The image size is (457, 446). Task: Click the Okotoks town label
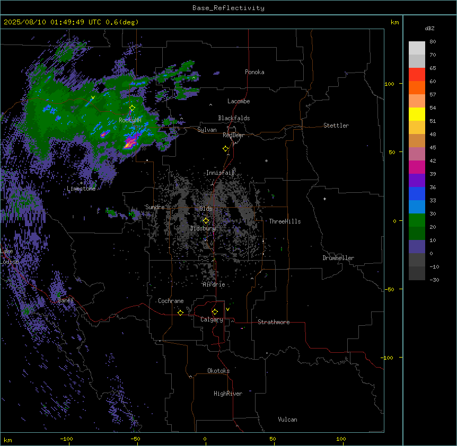pyautogui.click(x=218, y=371)
